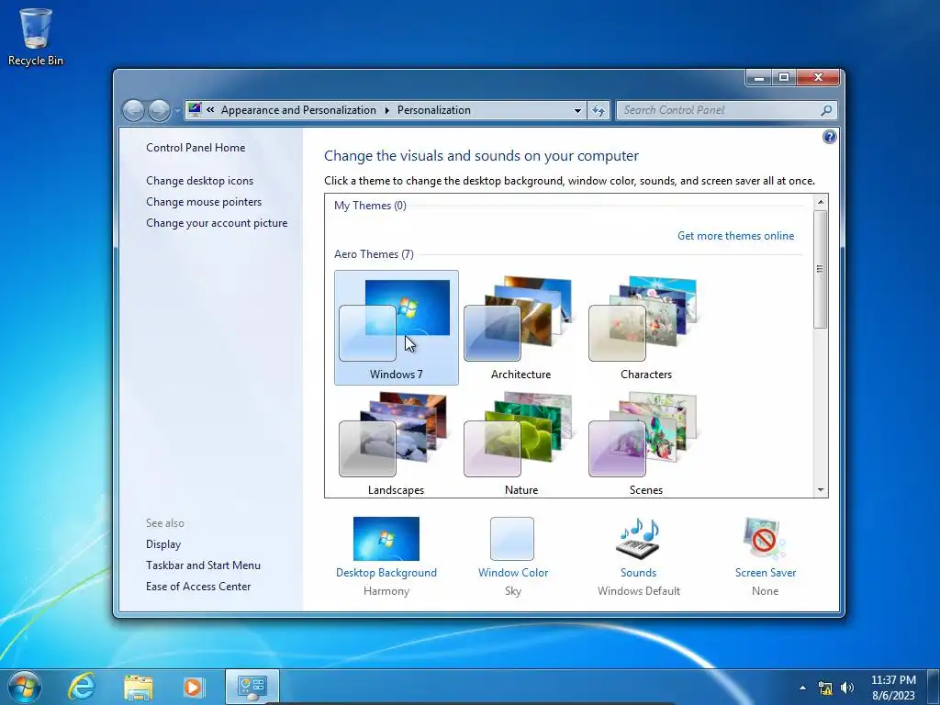Click the Forward navigation arrow

[x=159, y=110]
